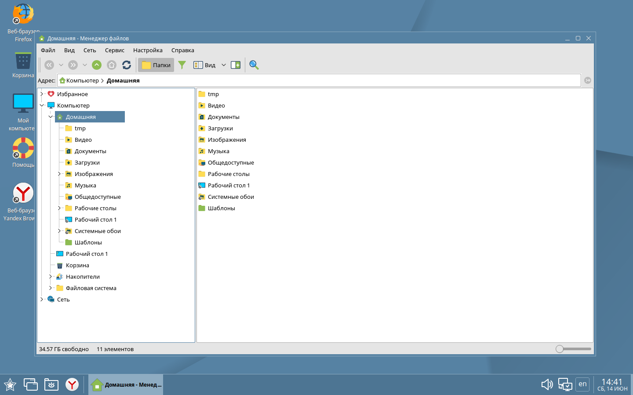Open file search with the magnifier icon
This screenshot has width=633, height=395.
pos(254,65)
